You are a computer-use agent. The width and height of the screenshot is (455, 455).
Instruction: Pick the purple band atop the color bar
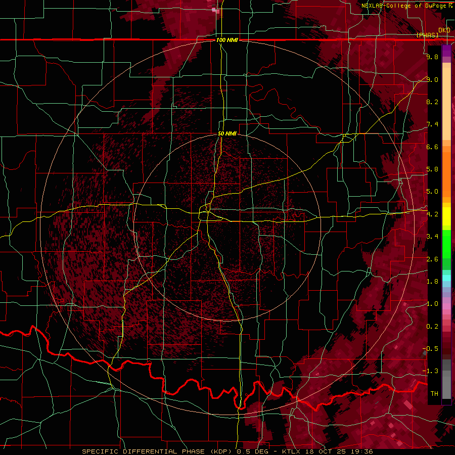pos(446,51)
